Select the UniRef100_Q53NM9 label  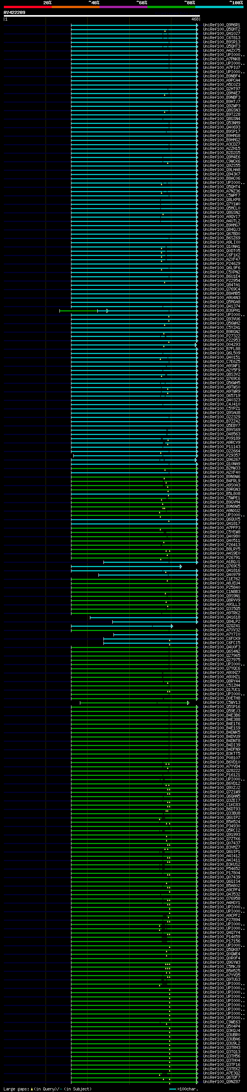pyautogui.click(x=222, y=123)
